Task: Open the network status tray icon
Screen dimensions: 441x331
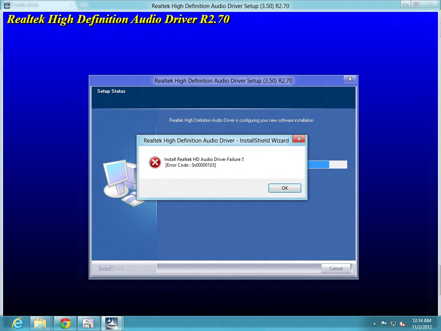Action: pos(393,324)
